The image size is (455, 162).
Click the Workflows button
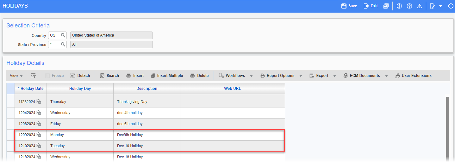pyautogui.click(x=232, y=76)
